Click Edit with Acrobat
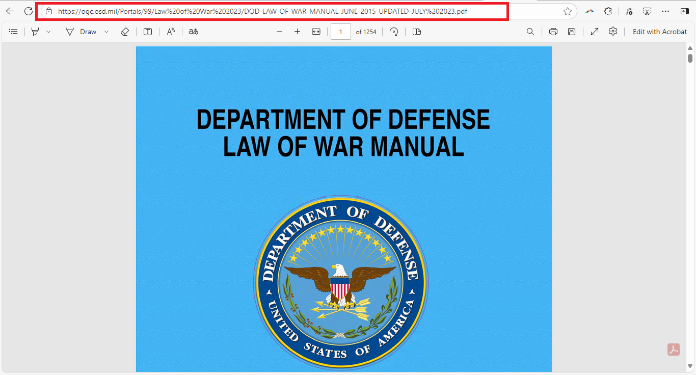This screenshot has height=375, width=696. [x=660, y=32]
